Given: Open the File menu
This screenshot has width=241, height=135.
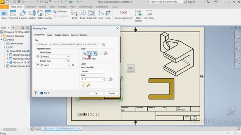Looking at the screenshot, I should (x=4, y=7).
